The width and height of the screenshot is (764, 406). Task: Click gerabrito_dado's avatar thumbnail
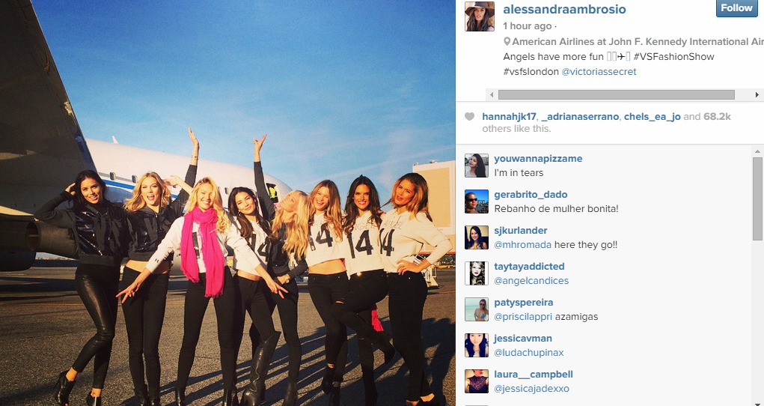(x=477, y=202)
